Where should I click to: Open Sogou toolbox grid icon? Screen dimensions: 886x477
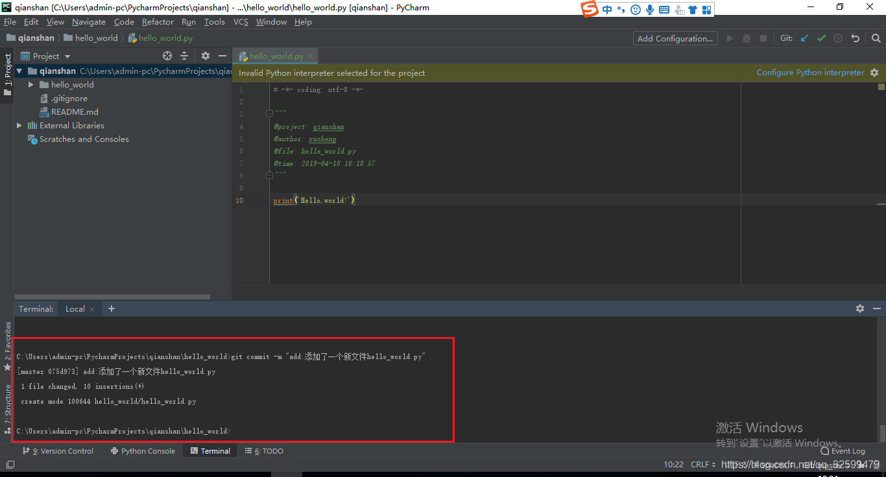point(707,9)
